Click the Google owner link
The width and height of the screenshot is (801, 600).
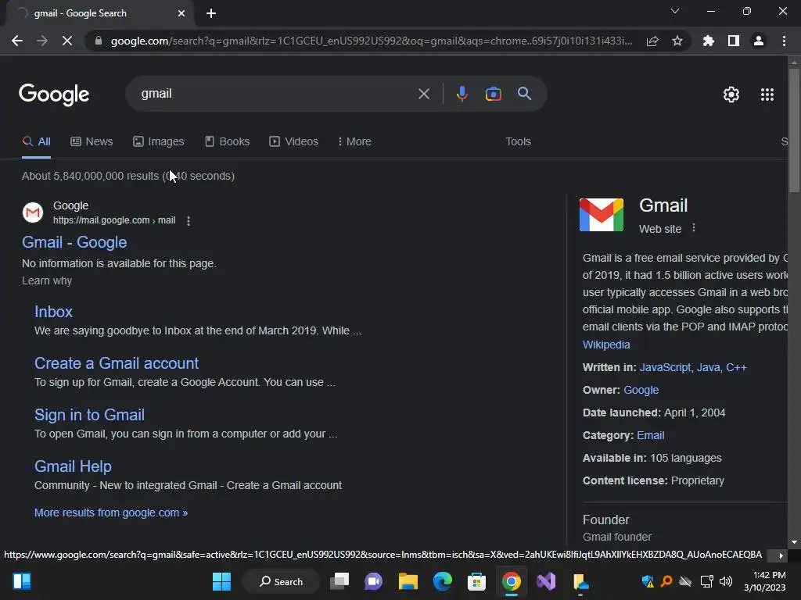click(x=641, y=390)
